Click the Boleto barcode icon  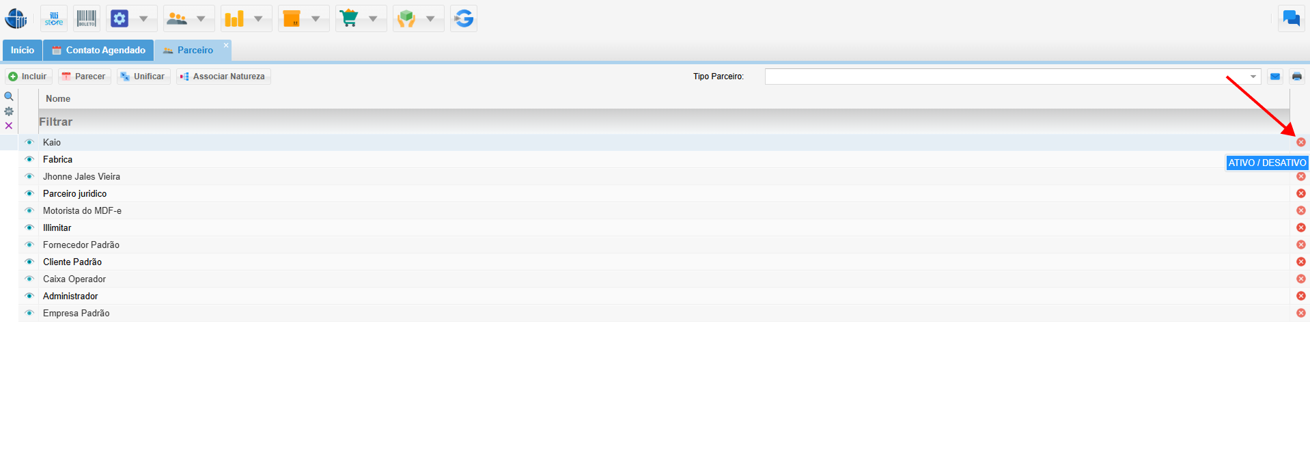tap(87, 18)
